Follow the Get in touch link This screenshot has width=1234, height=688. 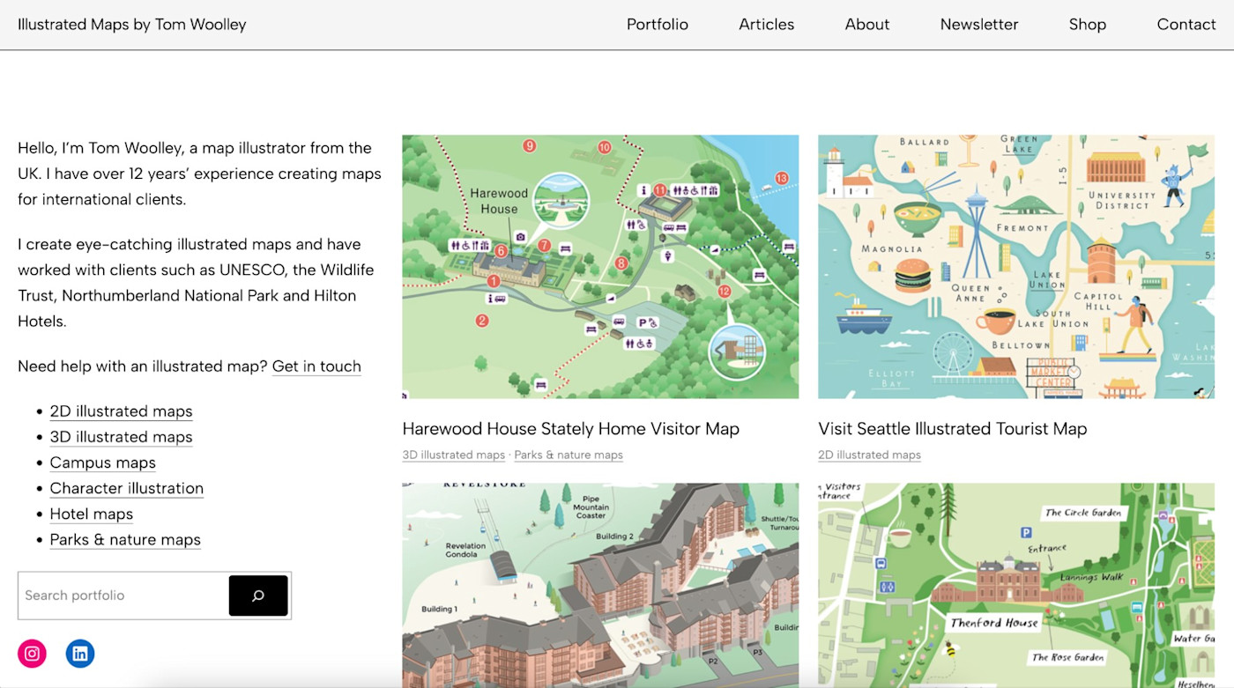click(x=316, y=366)
